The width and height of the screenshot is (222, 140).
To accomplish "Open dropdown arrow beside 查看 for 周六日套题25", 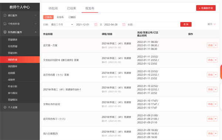I will (216, 133).
